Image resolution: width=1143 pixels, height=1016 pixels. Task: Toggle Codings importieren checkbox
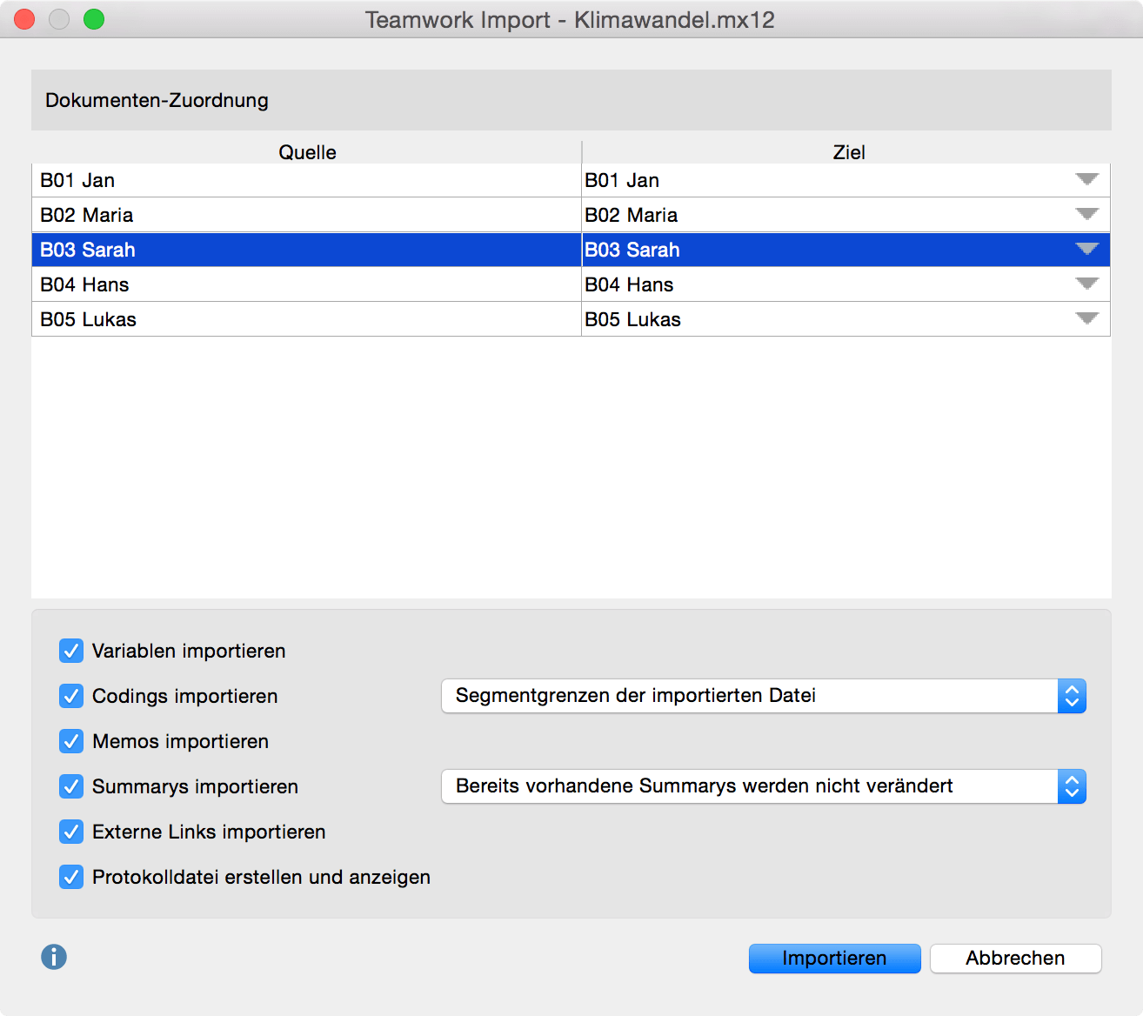point(71,696)
